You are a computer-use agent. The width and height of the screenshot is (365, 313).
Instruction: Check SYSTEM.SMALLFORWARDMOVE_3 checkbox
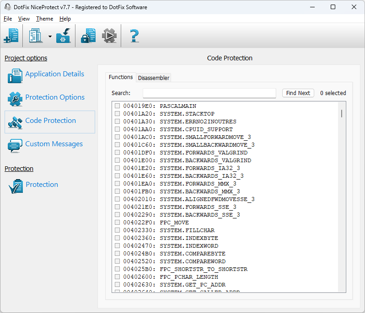pyautogui.click(x=117, y=137)
